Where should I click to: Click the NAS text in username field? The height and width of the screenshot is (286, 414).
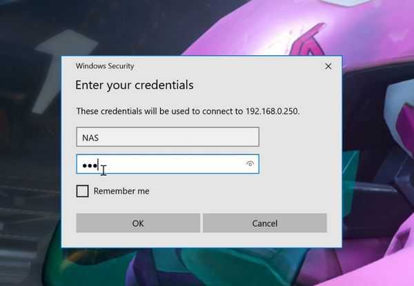[x=90, y=137]
